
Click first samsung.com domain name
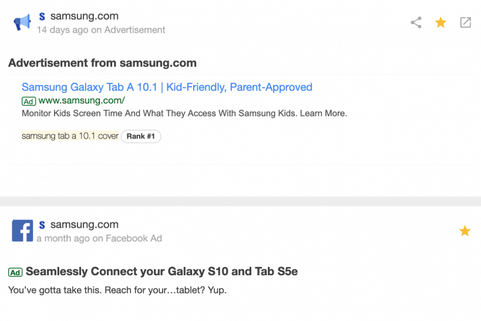point(85,16)
